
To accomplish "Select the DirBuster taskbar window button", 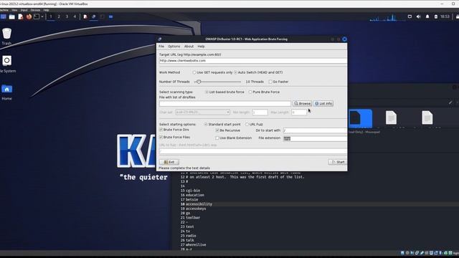I will coord(94,16).
